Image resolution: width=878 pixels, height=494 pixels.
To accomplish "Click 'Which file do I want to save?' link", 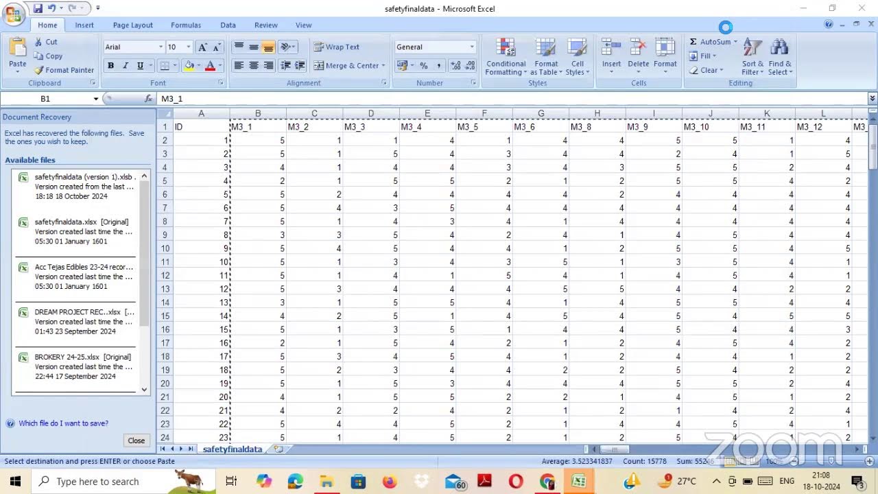I will click(63, 423).
